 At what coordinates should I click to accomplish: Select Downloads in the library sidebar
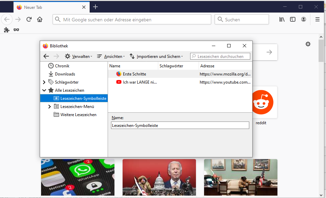click(65, 74)
